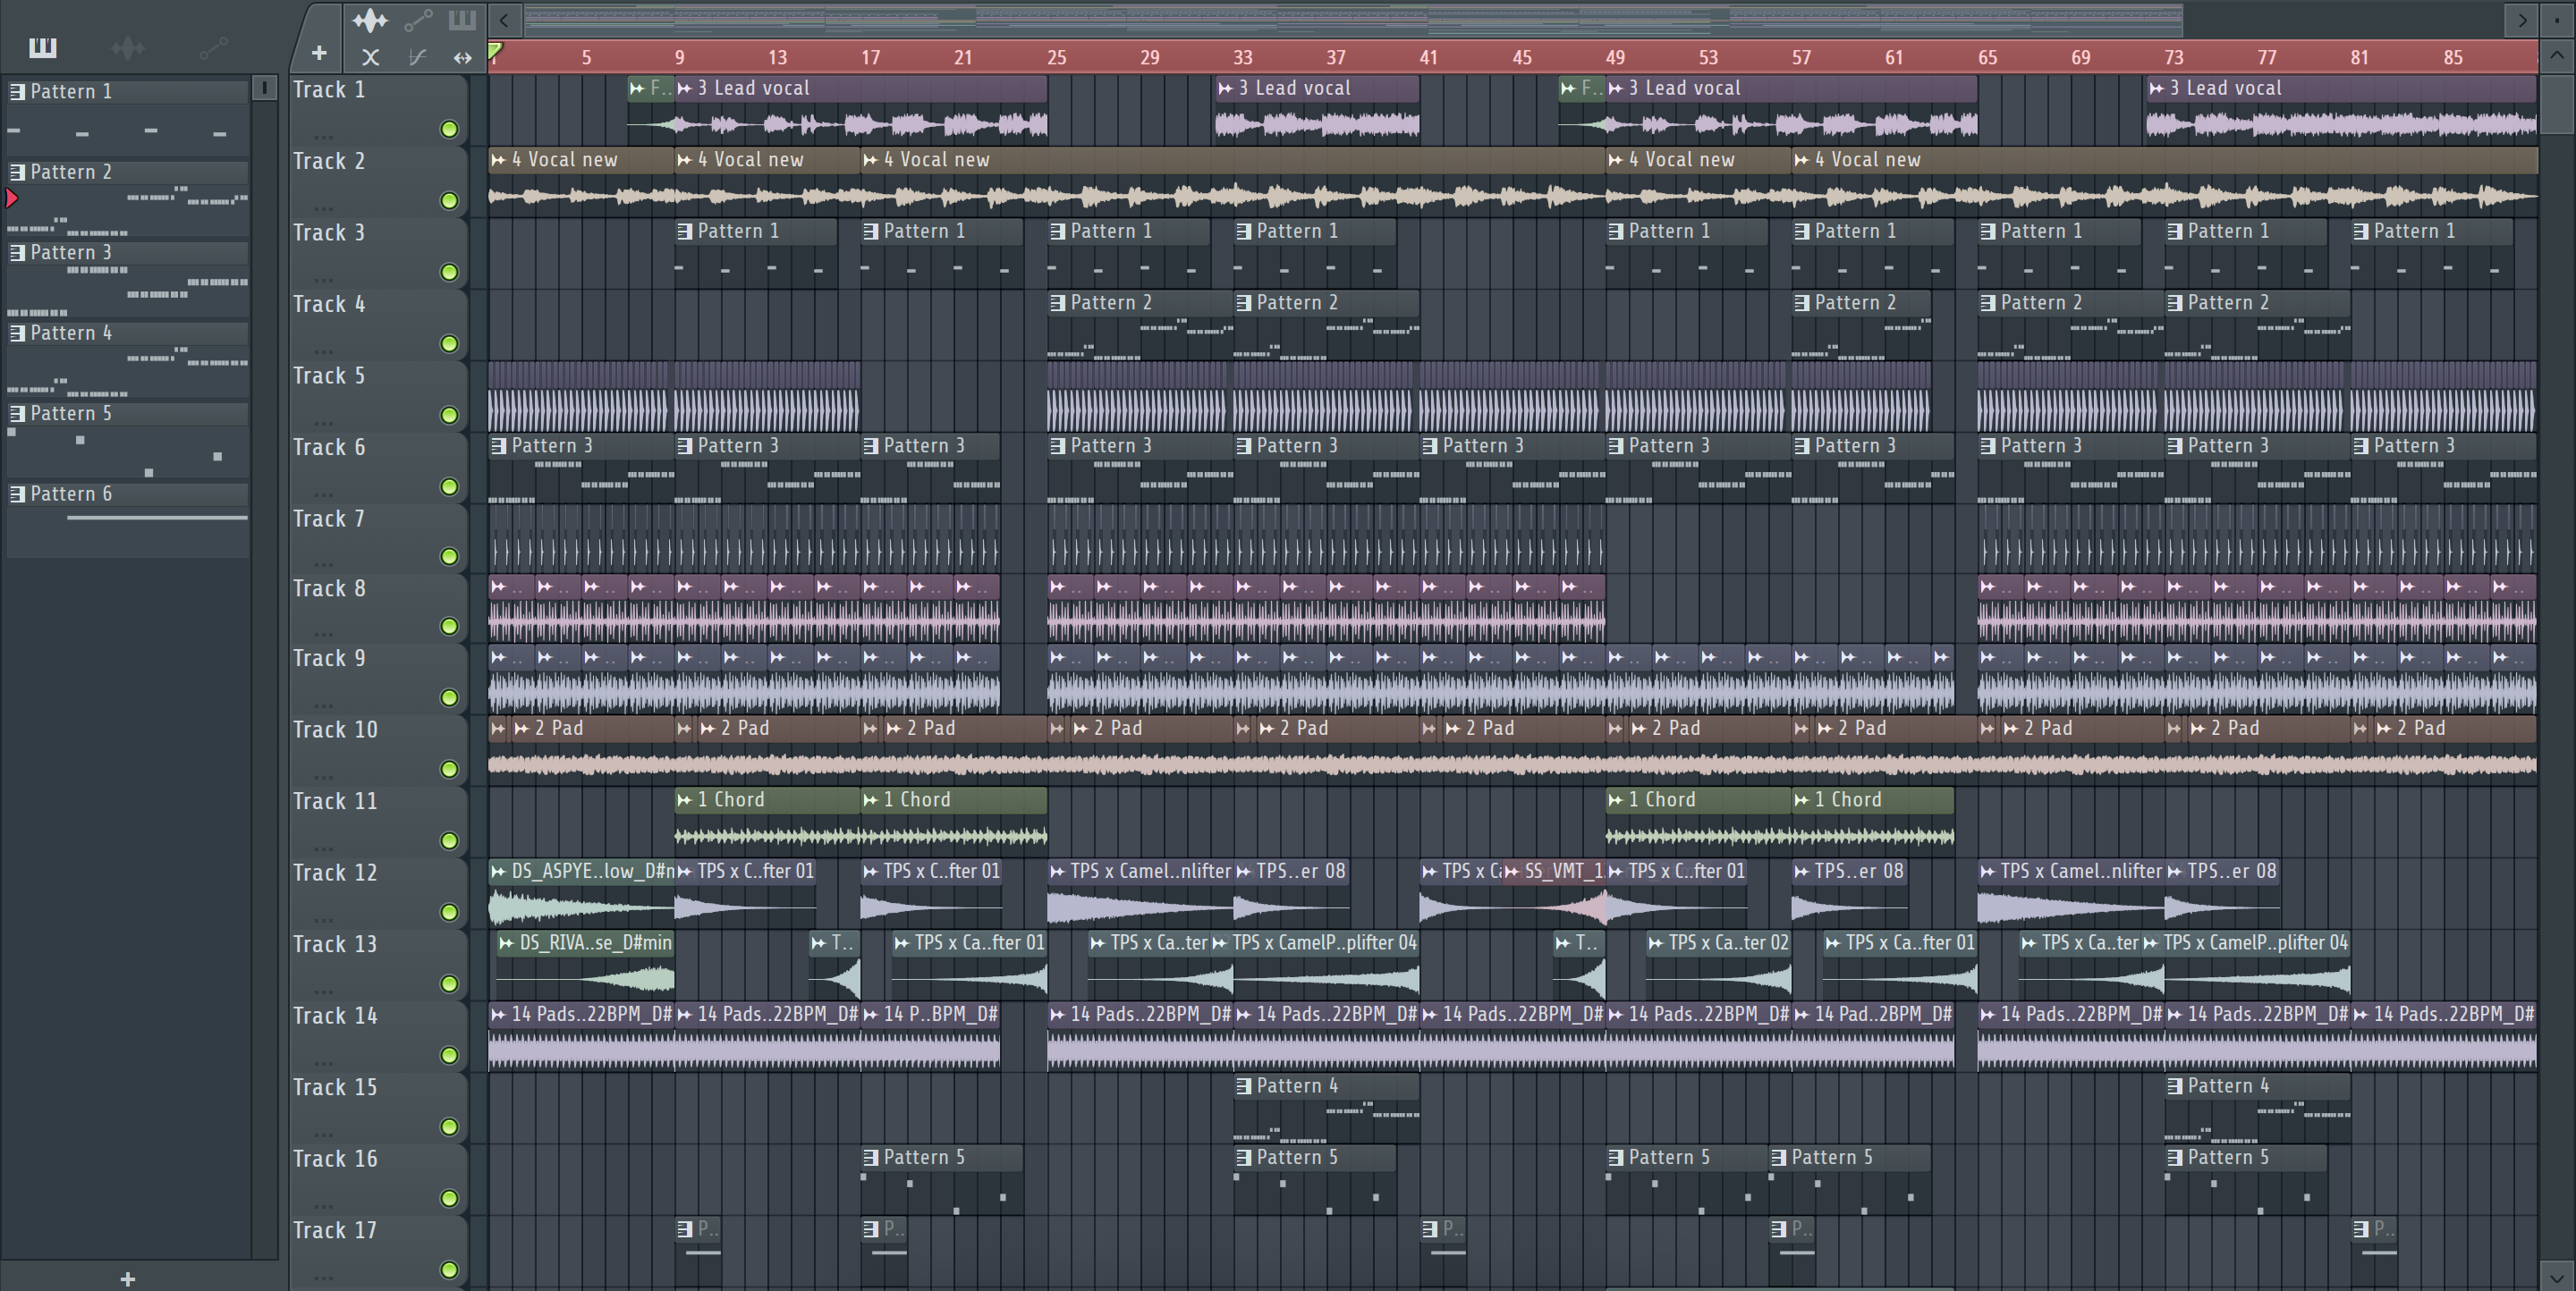Select the Track 9 header
2576x1291 pixels.
pyautogui.click(x=378, y=679)
